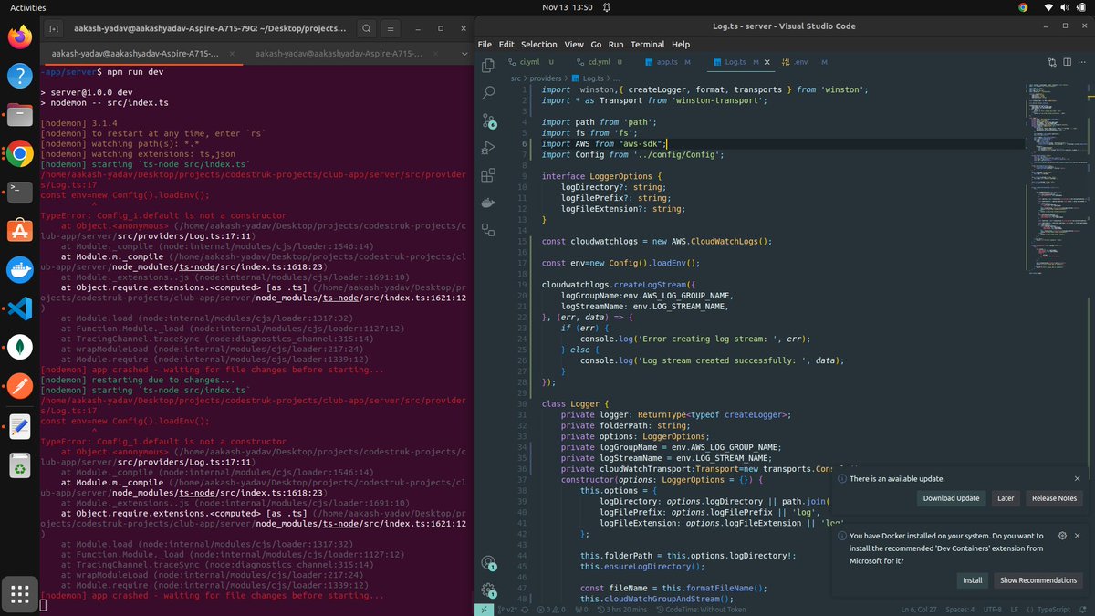The width and height of the screenshot is (1095, 616).
Task: Dismiss the available update notification
Action: coord(1078,478)
